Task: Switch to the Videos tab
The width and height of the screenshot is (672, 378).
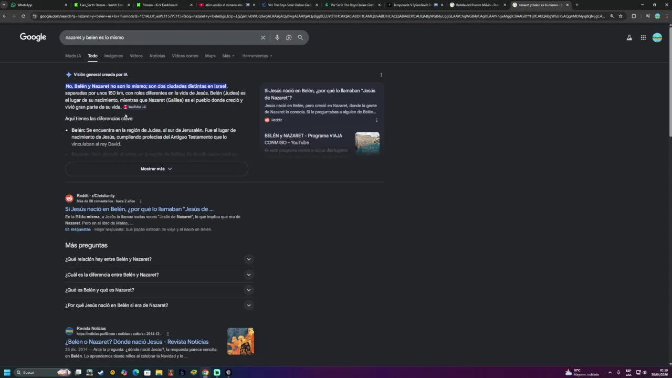Action: (136, 56)
